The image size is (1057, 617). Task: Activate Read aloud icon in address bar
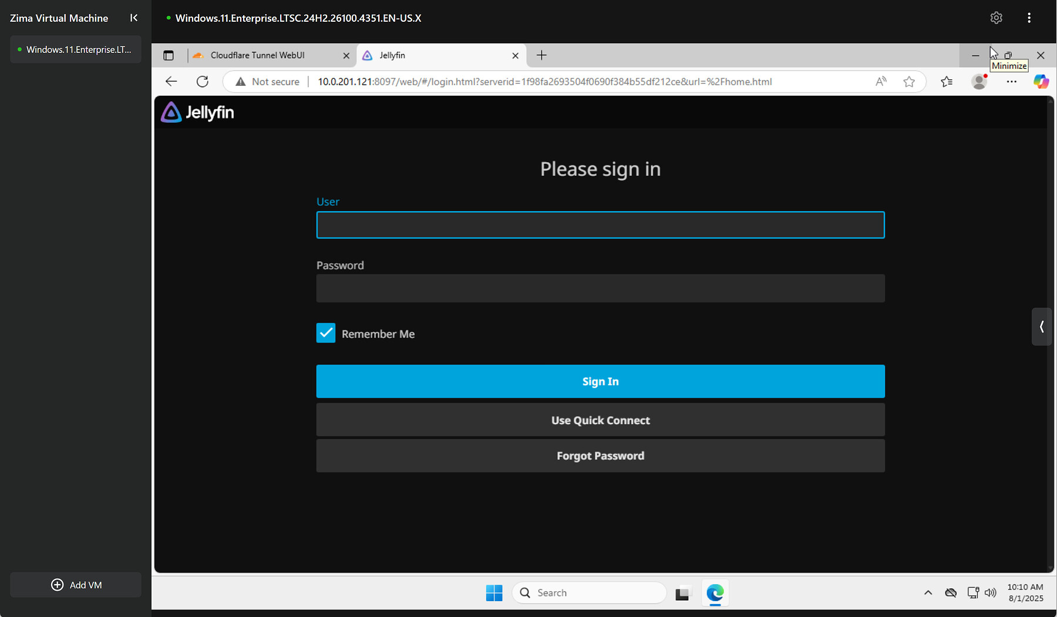[x=881, y=82]
